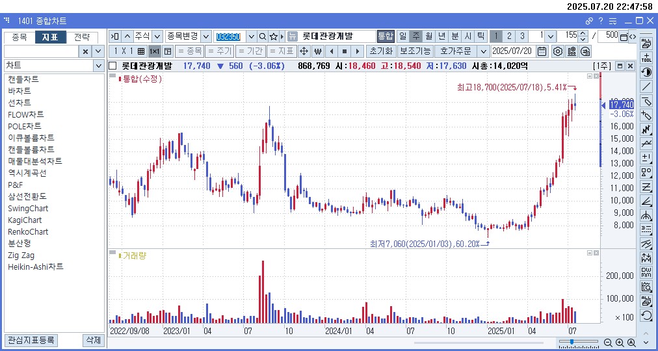Expand the period value 1 dropdown
The image size is (658, 351).
point(551,36)
